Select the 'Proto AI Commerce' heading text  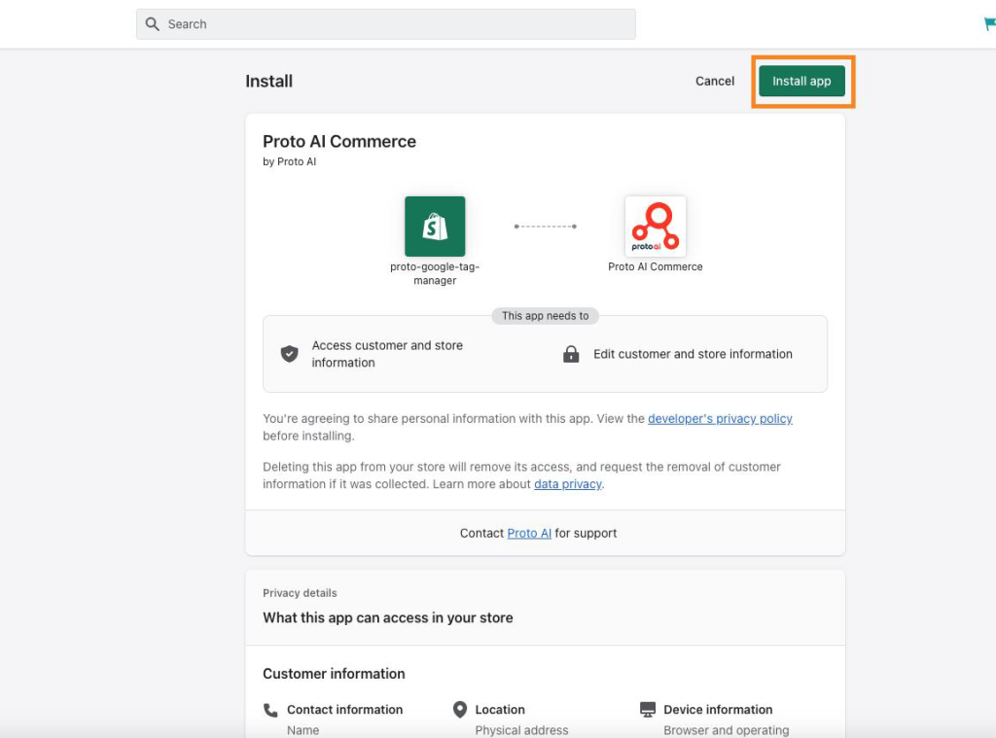339,141
